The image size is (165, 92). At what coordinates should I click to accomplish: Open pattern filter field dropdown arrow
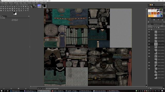[x=164, y=7]
